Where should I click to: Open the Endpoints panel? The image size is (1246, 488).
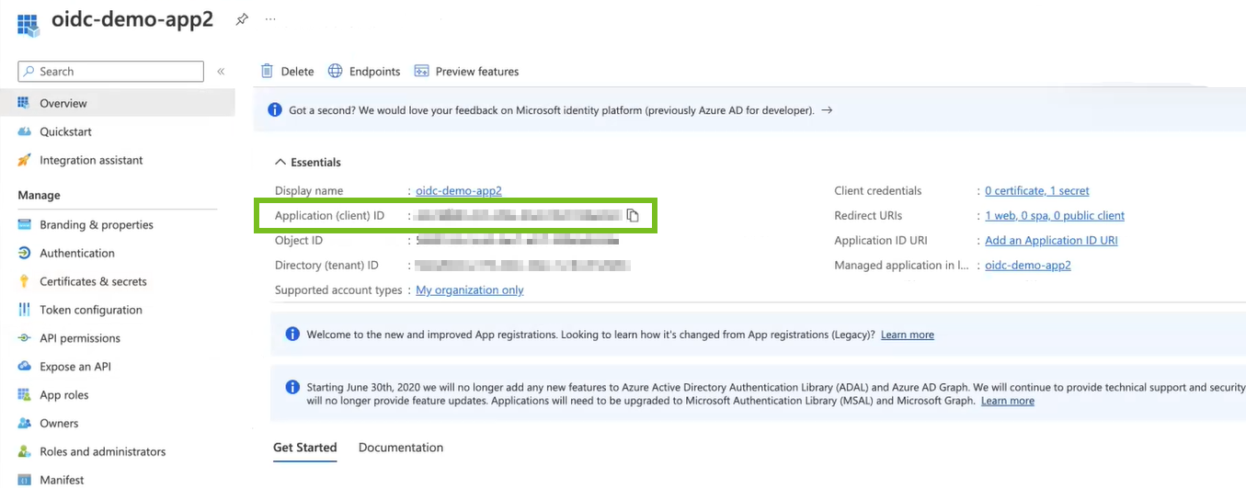click(x=365, y=71)
